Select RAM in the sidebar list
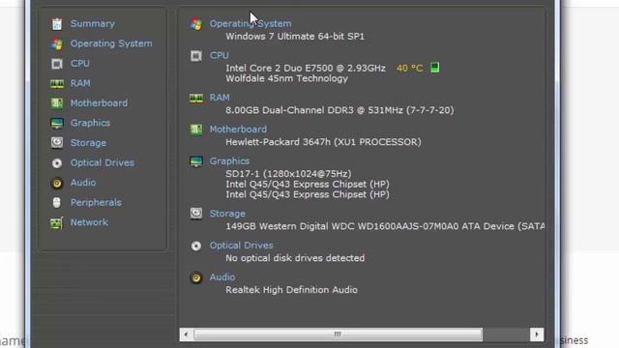The image size is (619, 348). 80,83
